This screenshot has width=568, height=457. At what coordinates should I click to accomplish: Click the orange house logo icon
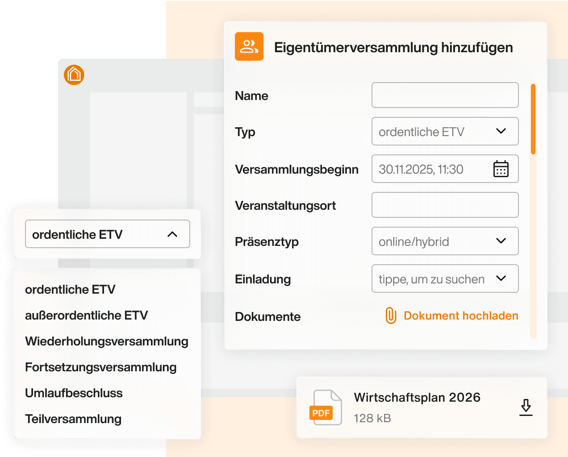pos(74,75)
